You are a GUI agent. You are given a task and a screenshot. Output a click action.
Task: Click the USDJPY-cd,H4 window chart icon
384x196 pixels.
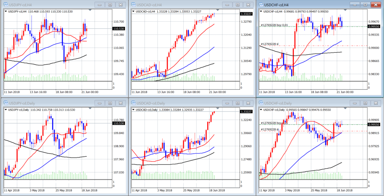(x=6, y=4)
